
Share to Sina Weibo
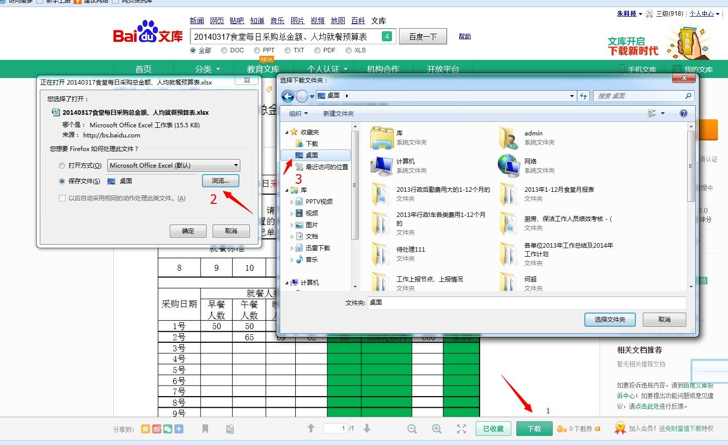point(156,429)
